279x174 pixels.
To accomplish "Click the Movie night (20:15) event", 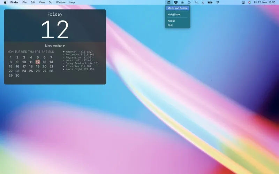I will [78, 69].
